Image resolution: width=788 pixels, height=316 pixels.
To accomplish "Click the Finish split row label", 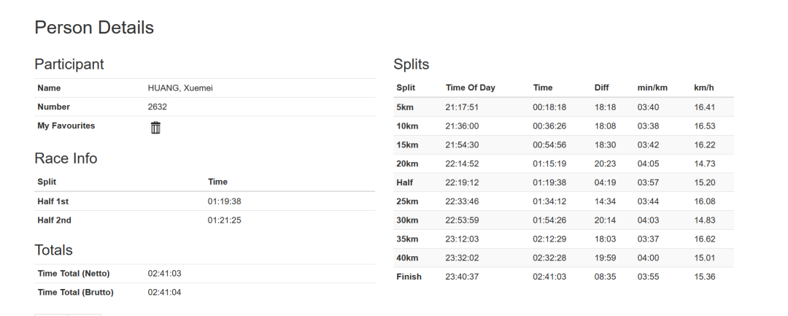I will [x=409, y=277].
